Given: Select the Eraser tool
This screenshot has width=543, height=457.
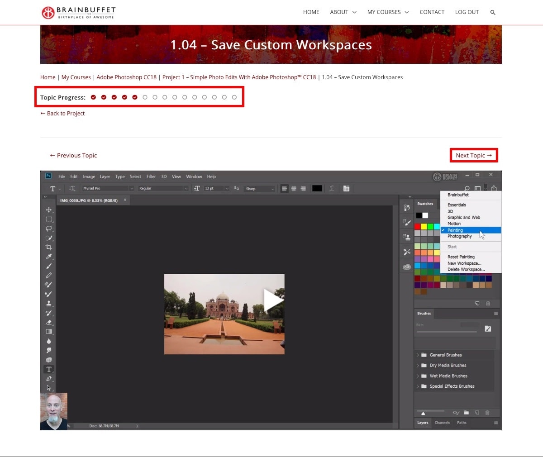Looking at the screenshot, I should (48, 323).
